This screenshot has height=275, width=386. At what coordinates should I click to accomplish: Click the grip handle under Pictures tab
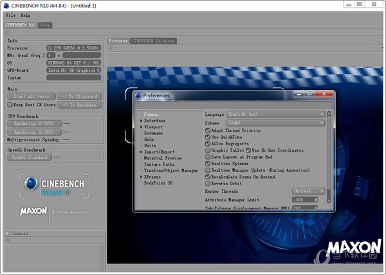point(111,48)
